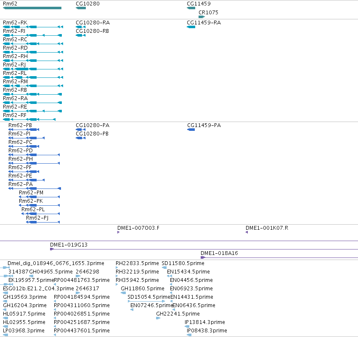
Task: Click the 2646298 feature label
Action: click(88, 272)
